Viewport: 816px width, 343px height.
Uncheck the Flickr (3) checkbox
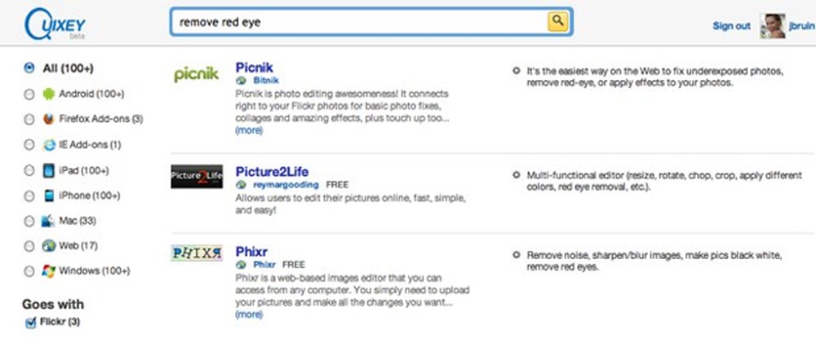[x=29, y=323]
